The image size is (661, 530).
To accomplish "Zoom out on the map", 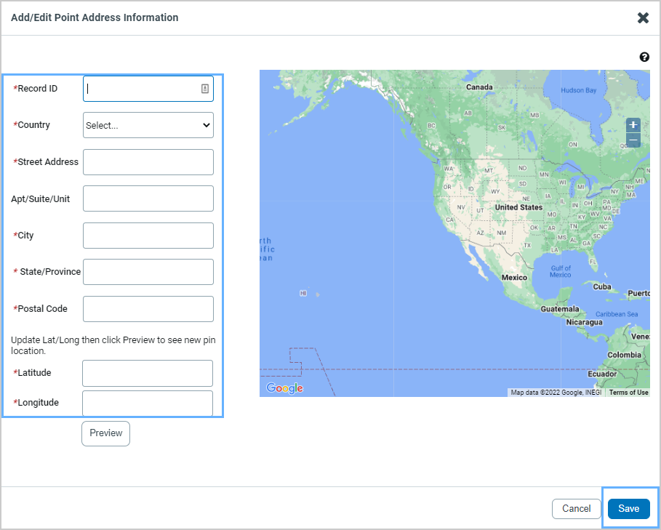I will pos(633,140).
